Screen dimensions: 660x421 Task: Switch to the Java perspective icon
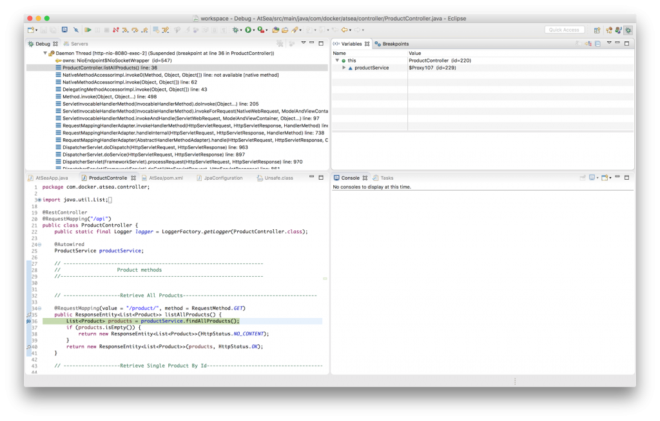point(617,30)
